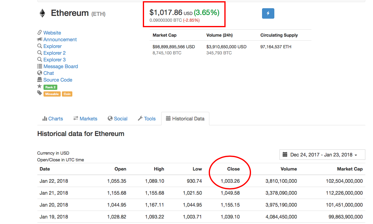Switch to the Markets tab

coord(86,119)
